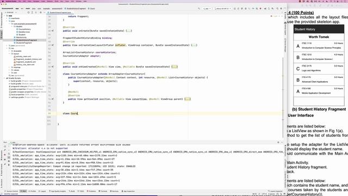This screenshot has height=196, width=348.
Task: Click the build hammer icon in toolbar
Action: click(199, 9)
